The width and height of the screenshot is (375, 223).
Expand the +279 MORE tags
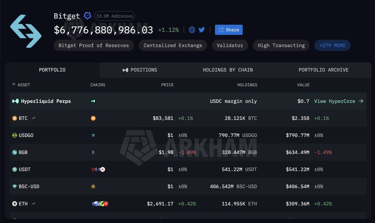tap(332, 45)
